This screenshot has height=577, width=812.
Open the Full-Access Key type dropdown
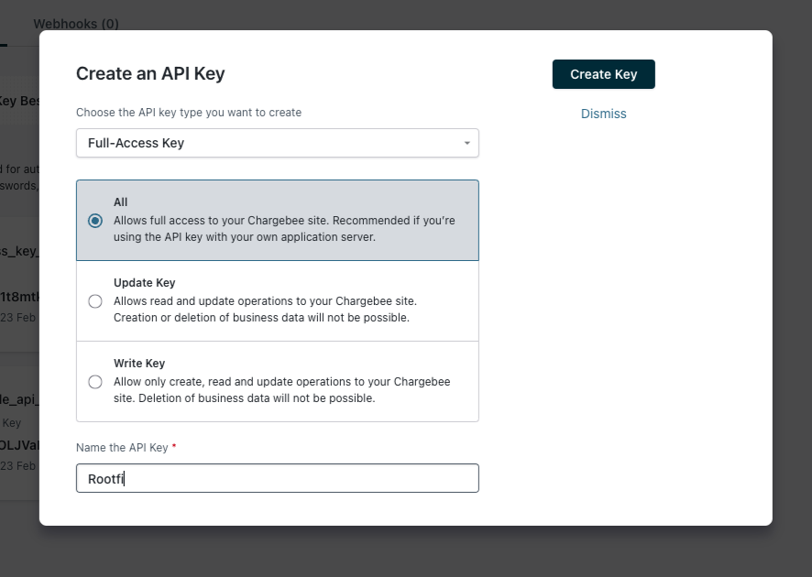[x=278, y=143]
